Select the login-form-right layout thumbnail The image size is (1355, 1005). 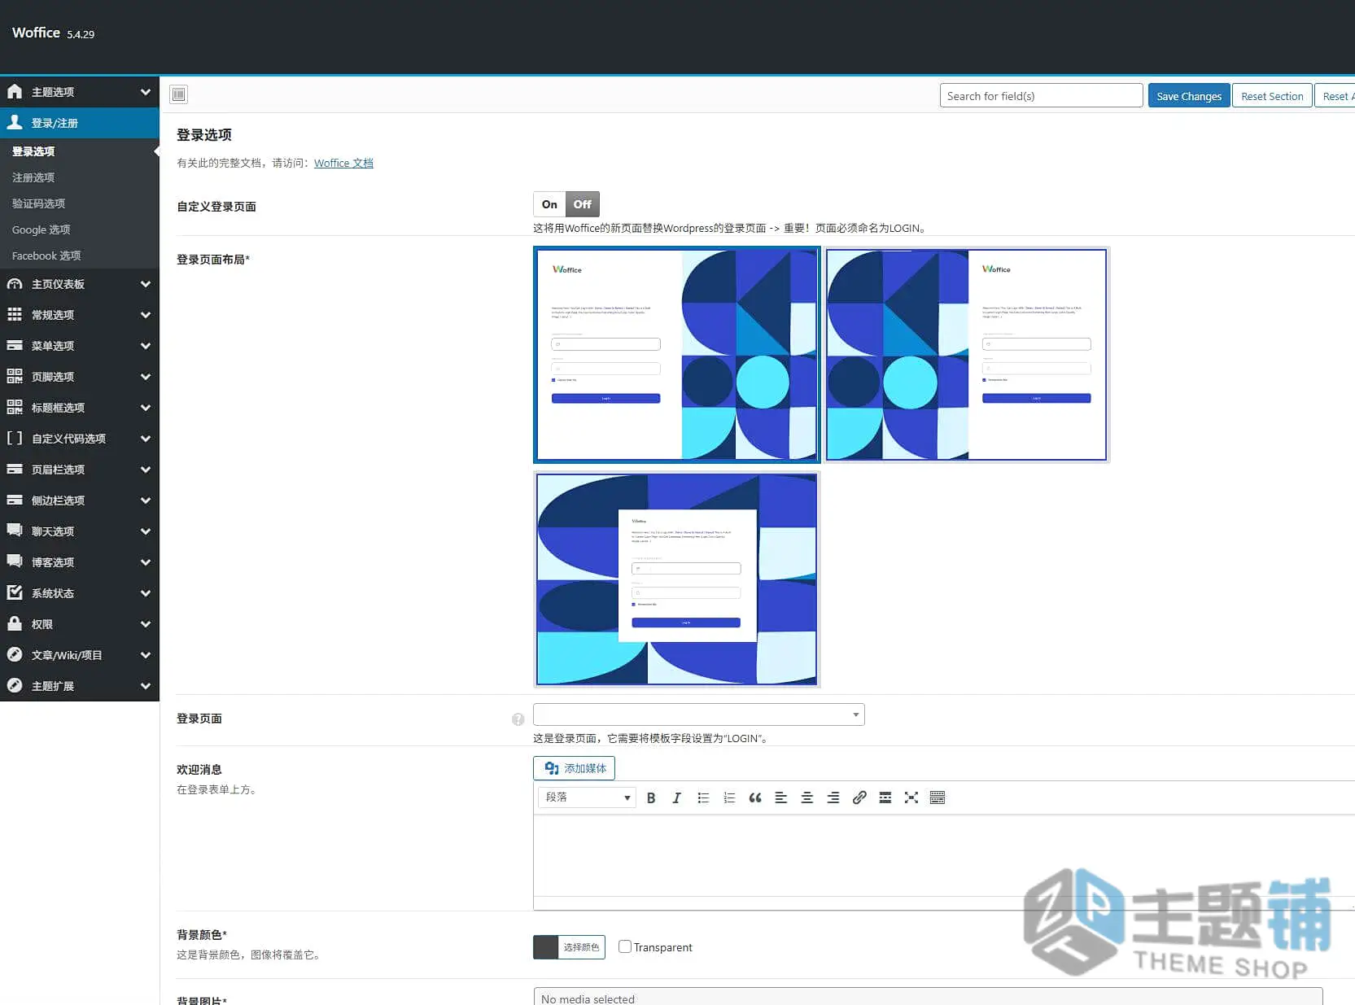(967, 355)
